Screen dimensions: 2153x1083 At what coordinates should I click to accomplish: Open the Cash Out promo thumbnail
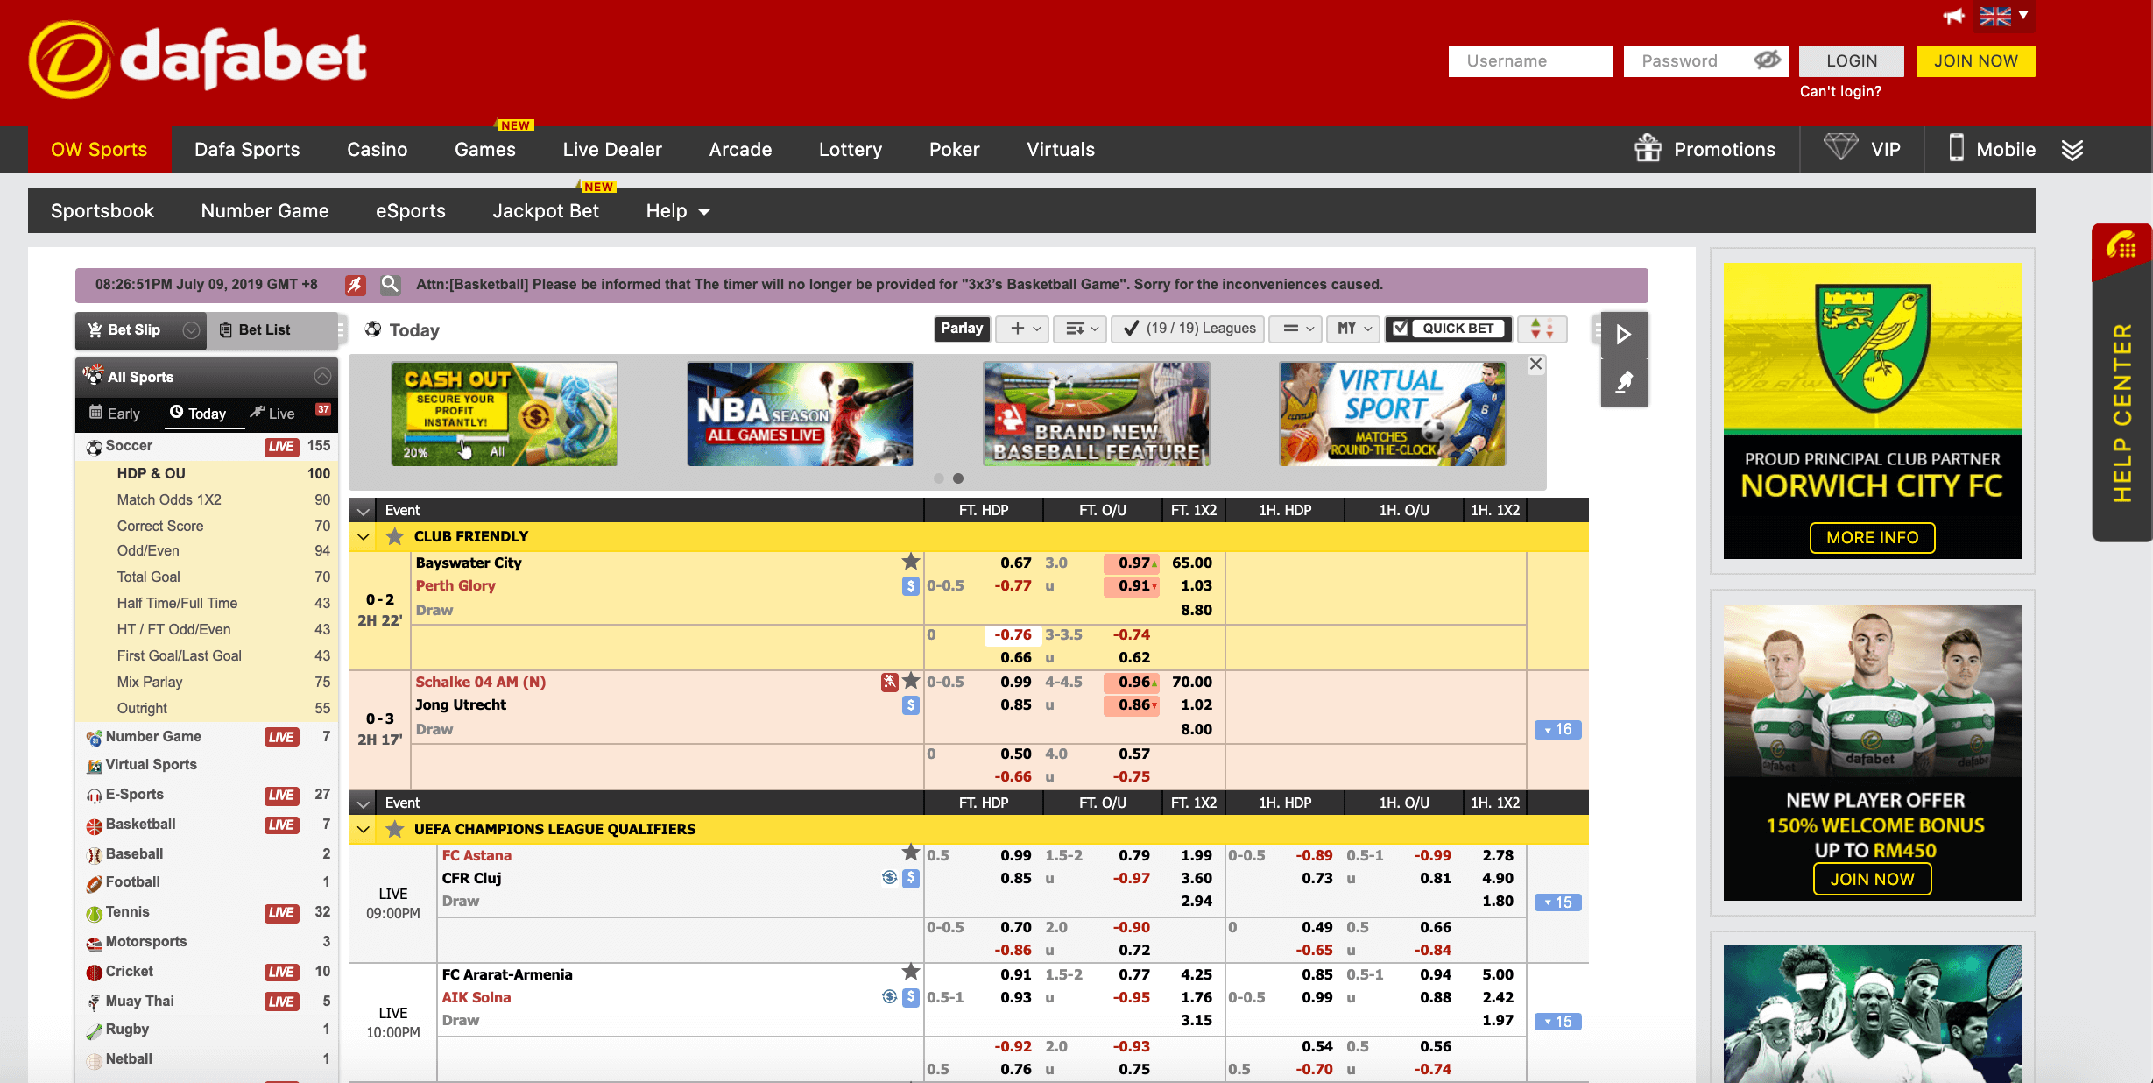pyautogui.click(x=505, y=414)
